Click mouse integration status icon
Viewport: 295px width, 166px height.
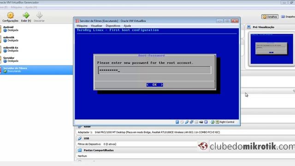212,122
